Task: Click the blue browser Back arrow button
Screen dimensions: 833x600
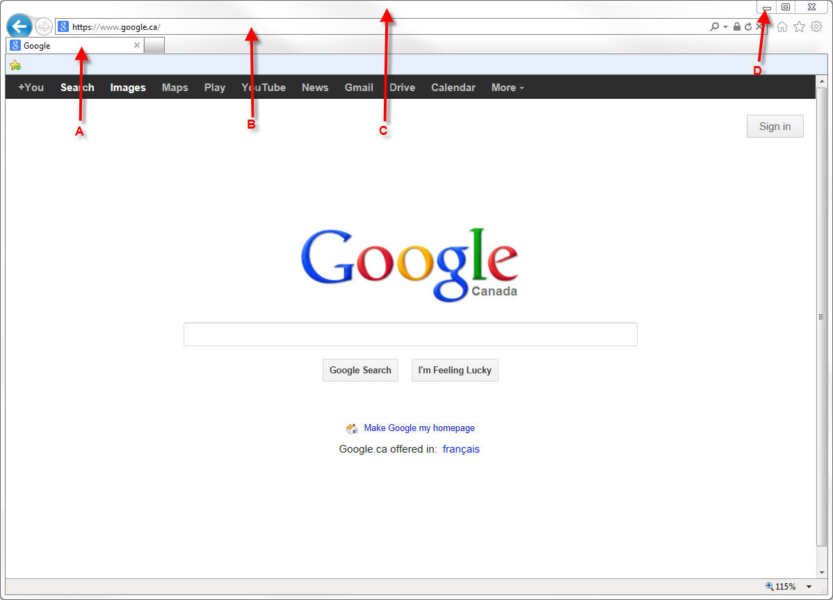Action: pos(19,26)
